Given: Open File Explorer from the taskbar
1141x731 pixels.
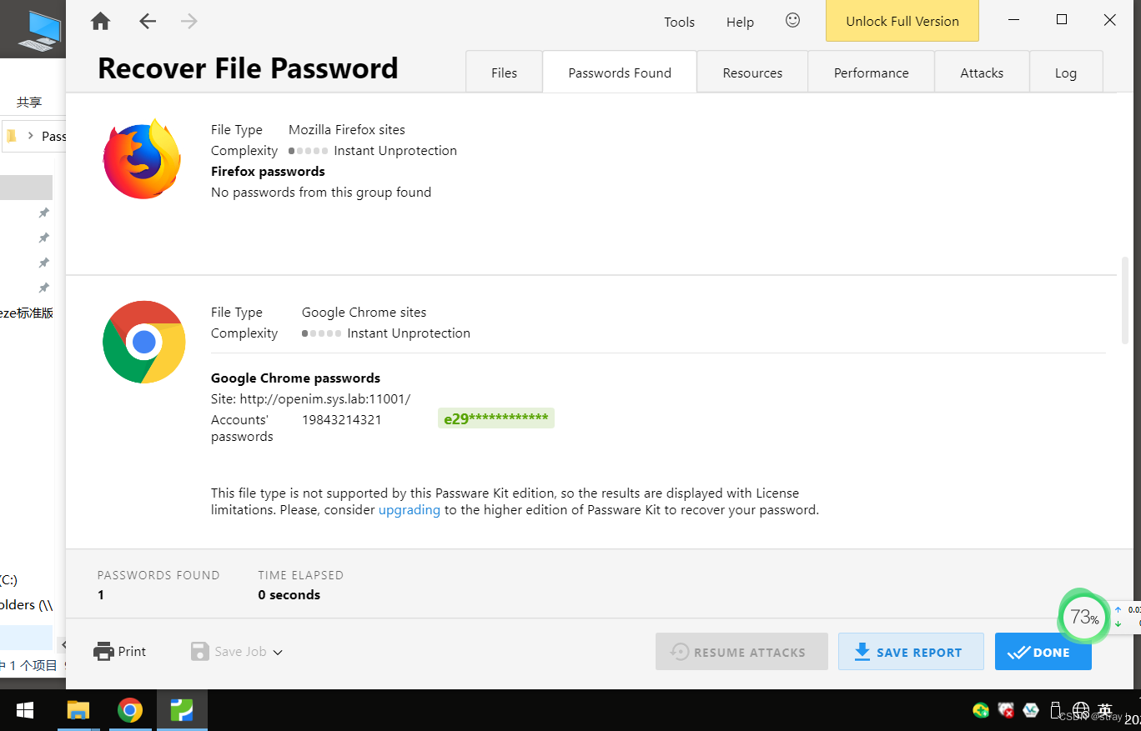Looking at the screenshot, I should [x=78, y=710].
